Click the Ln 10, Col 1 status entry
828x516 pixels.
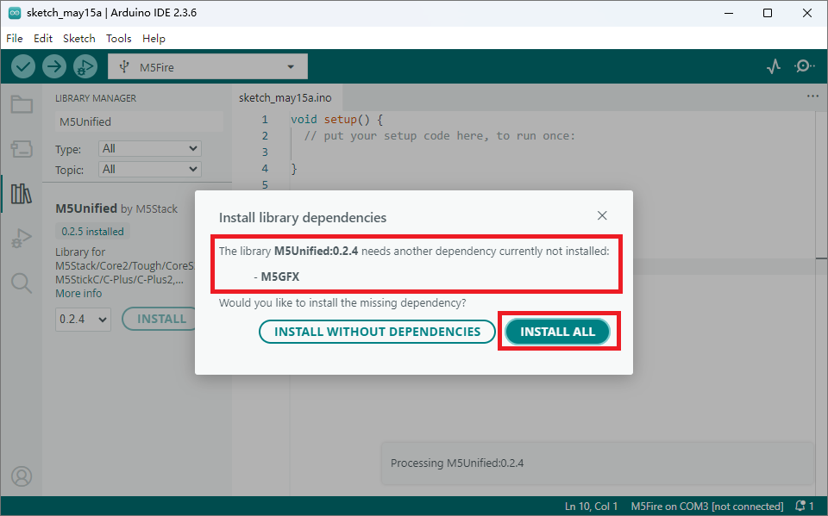(591, 506)
